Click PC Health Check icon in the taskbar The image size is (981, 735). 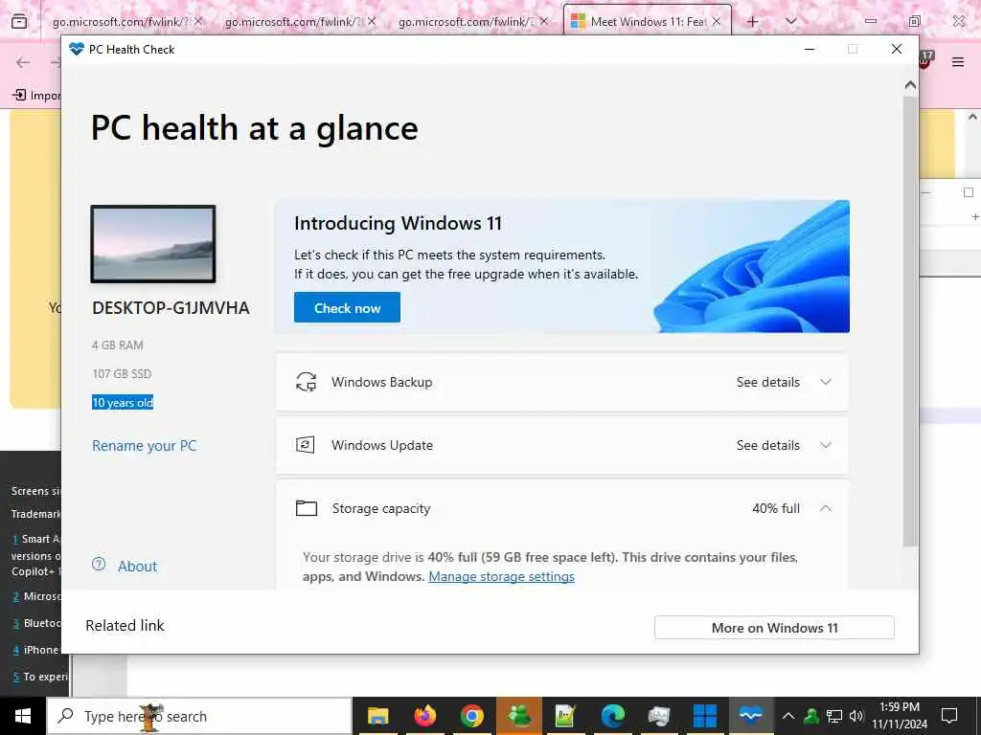click(751, 716)
